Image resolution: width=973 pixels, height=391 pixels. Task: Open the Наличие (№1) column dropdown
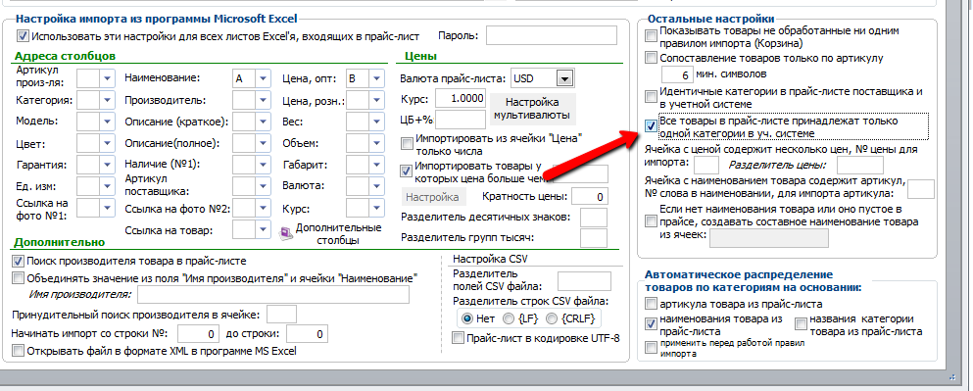pos(264,166)
